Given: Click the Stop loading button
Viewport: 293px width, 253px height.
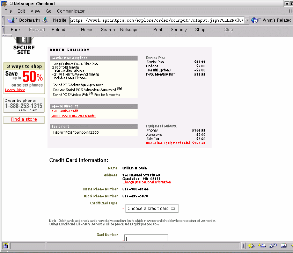Looking at the screenshot, I should 228,30.
